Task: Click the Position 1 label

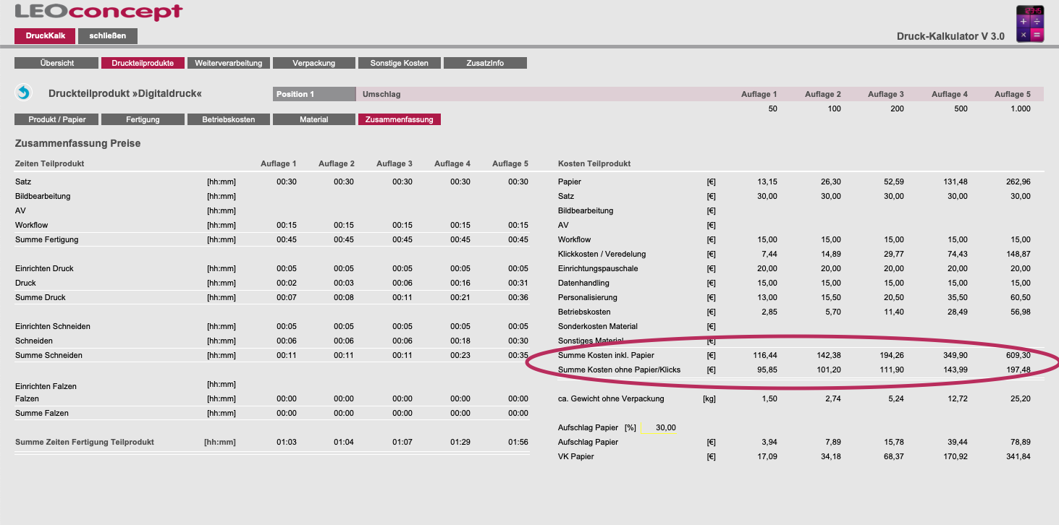Action: click(314, 94)
